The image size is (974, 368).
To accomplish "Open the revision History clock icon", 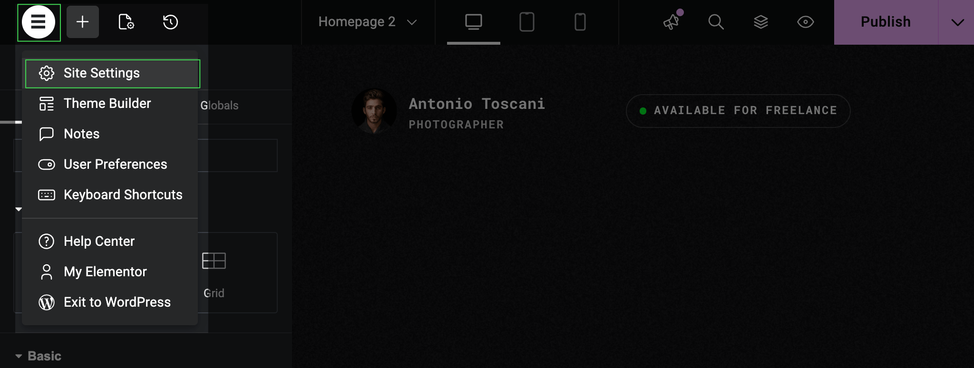I will point(170,22).
